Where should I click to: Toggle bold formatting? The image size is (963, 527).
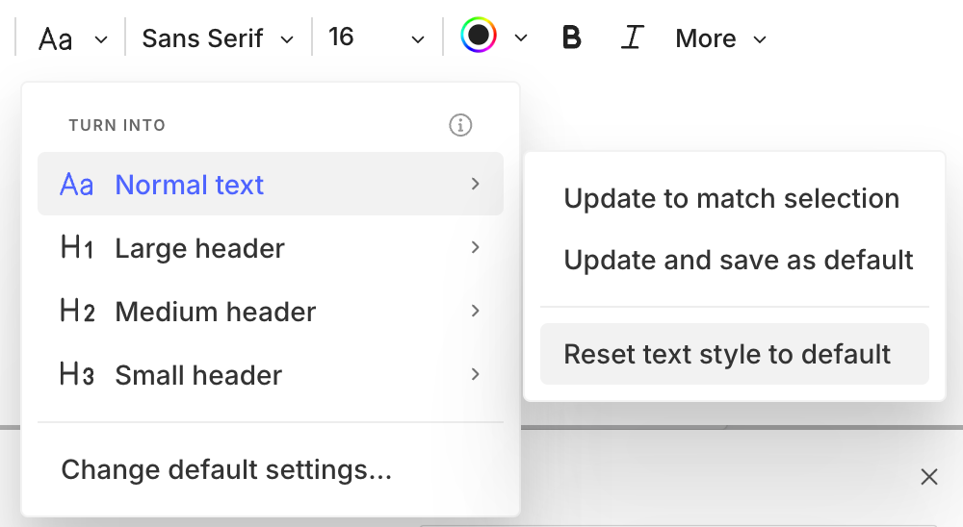571,38
